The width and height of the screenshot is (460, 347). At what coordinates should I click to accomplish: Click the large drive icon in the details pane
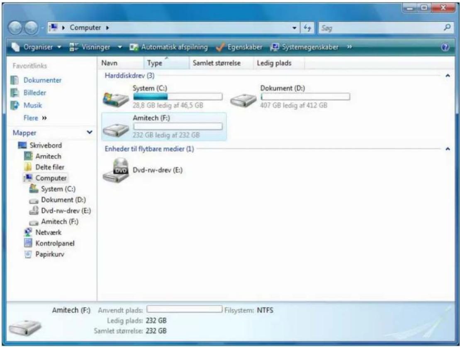(x=24, y=328)
